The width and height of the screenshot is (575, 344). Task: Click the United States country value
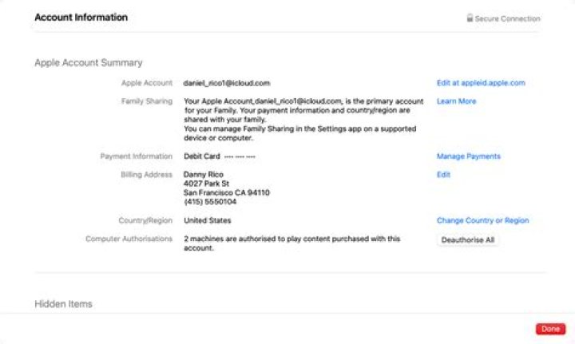click(x=207, y=220)
